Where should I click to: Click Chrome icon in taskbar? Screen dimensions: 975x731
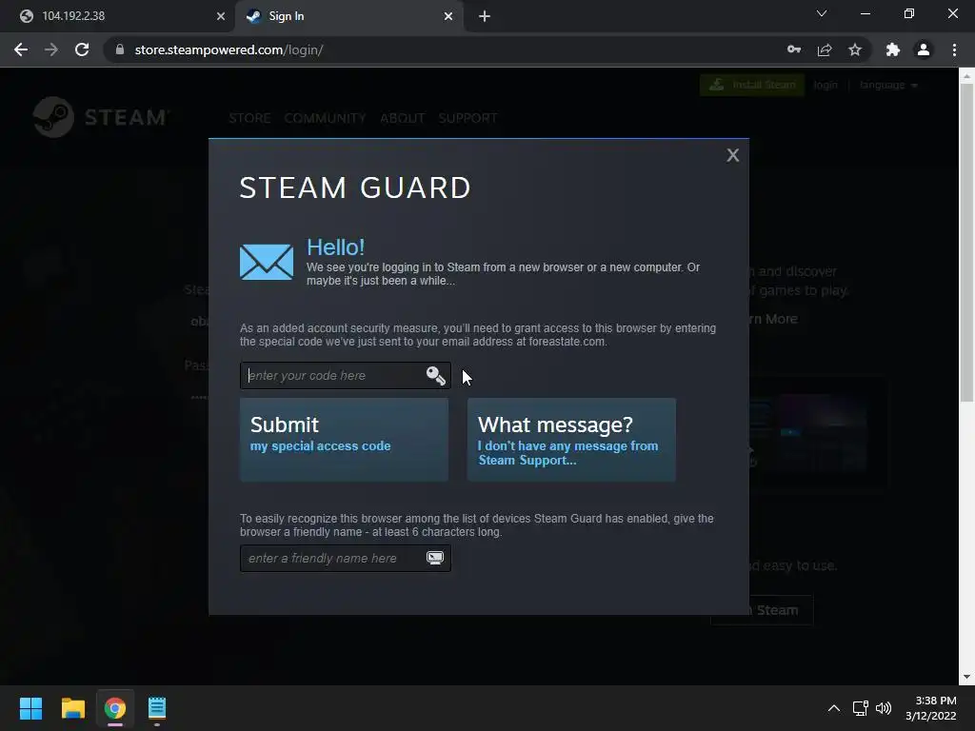[115, 708]
